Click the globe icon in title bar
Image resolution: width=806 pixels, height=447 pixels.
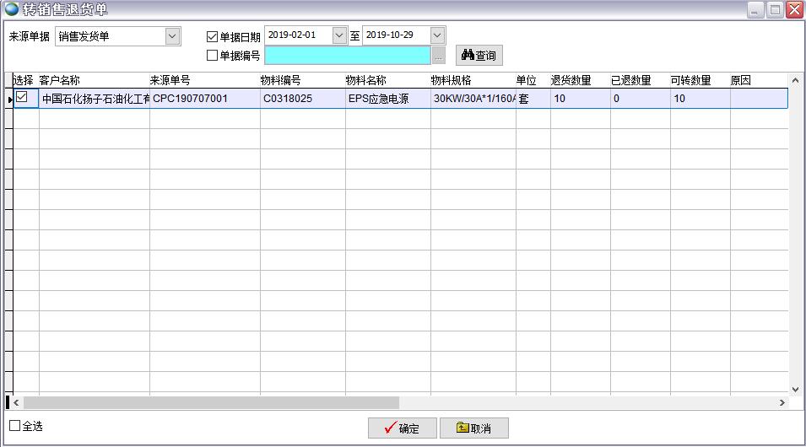point(11,9)
